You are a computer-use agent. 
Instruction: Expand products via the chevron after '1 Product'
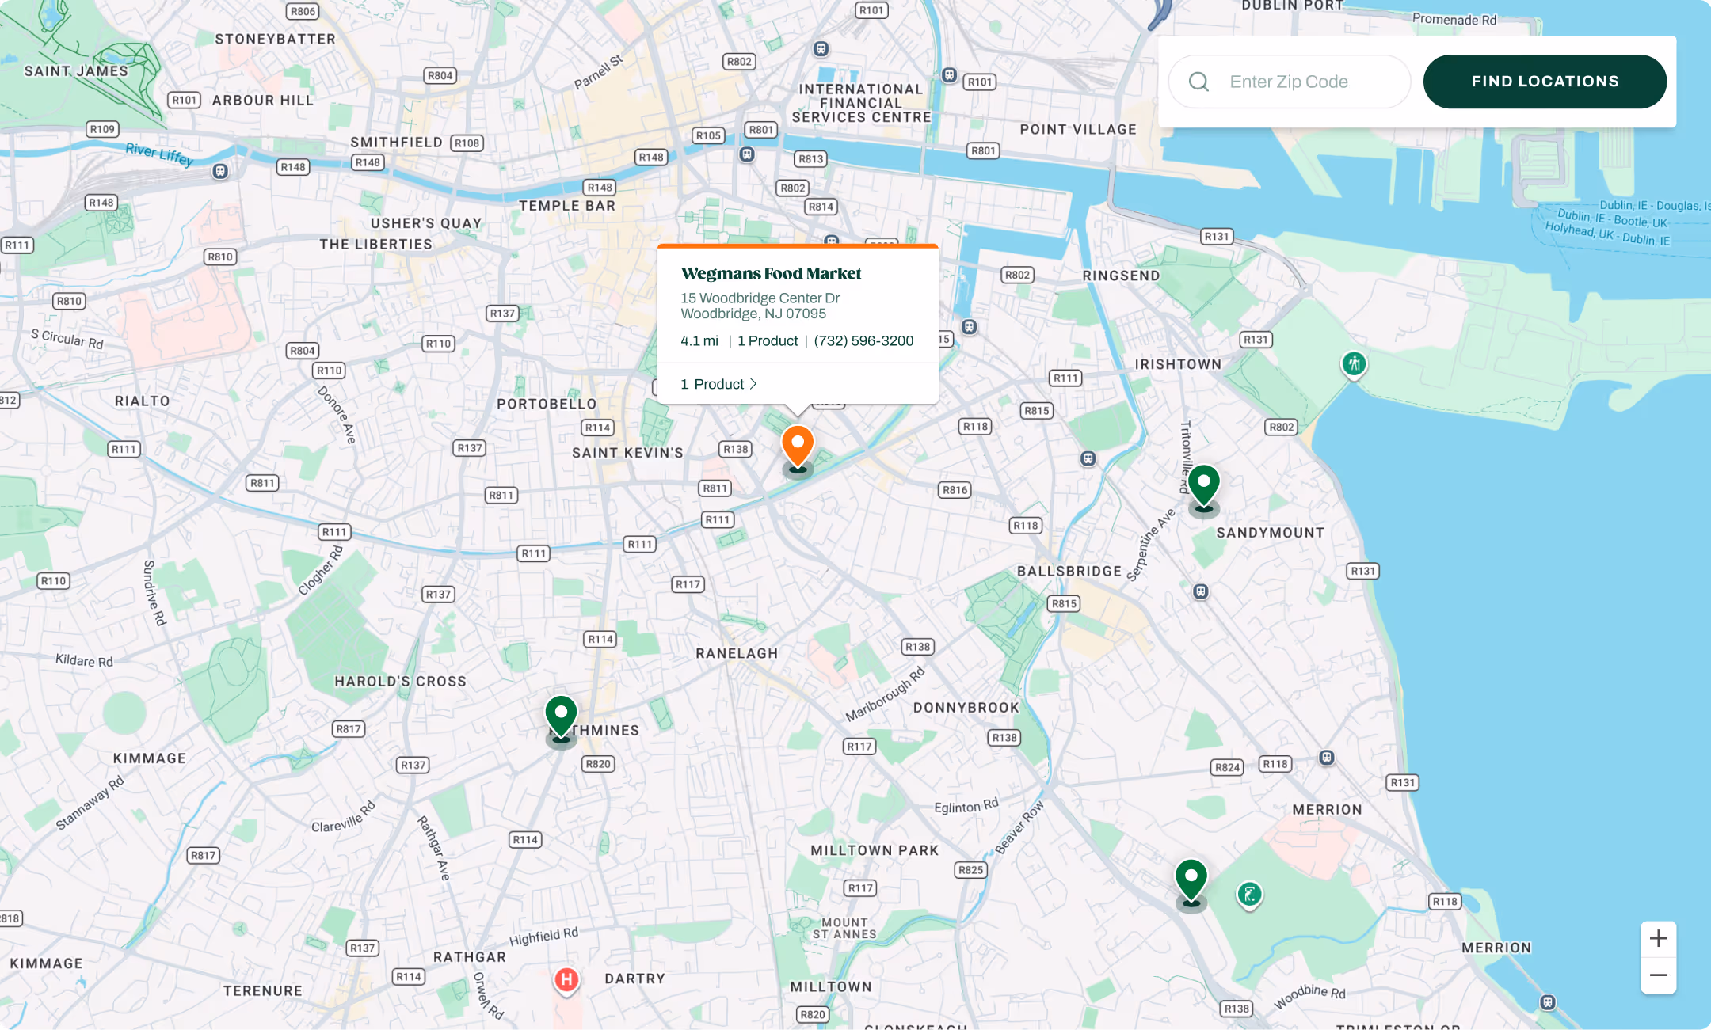pyautogui.click(x=753, y=384)
